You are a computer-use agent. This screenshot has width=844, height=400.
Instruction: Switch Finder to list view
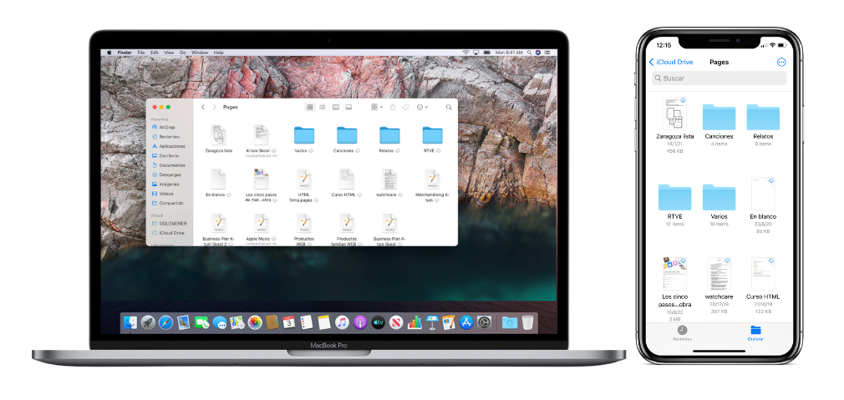323,108
